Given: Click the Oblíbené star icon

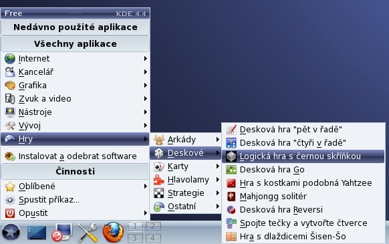Looking at the screenshot, I should [x=10, y=187].
